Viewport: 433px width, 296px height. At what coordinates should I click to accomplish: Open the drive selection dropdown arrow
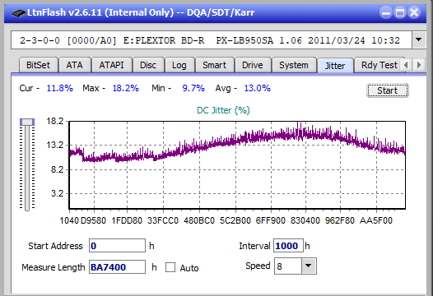click(419, 40)
